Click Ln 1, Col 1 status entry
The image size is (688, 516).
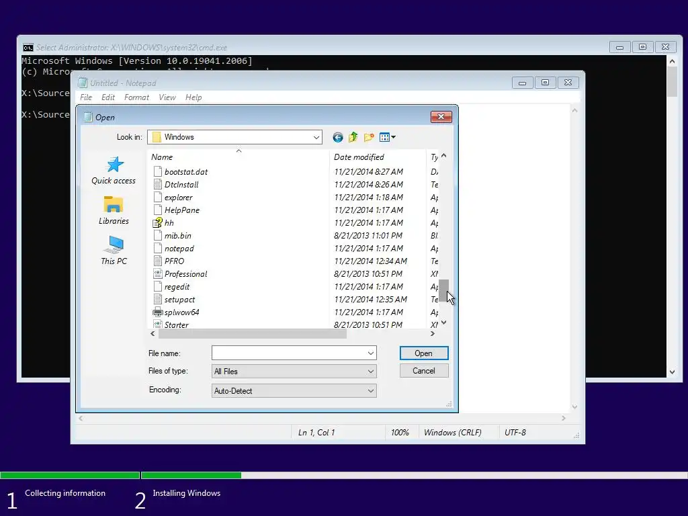(x=316, y=433)
